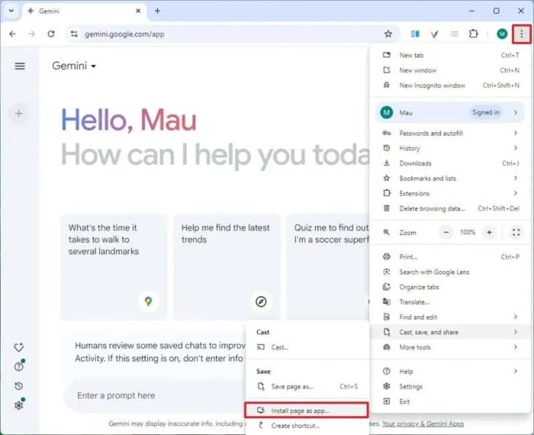The height and width of the screenshot is (435, 534).
Task: Select Install page as app...
Action: pos(306,410)
